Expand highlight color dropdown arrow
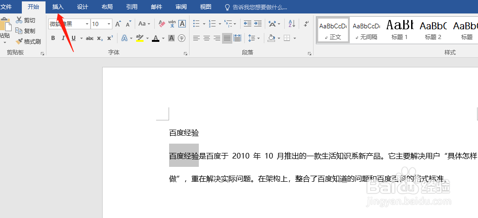Screen dimensions: 478x218 (148, 39)
